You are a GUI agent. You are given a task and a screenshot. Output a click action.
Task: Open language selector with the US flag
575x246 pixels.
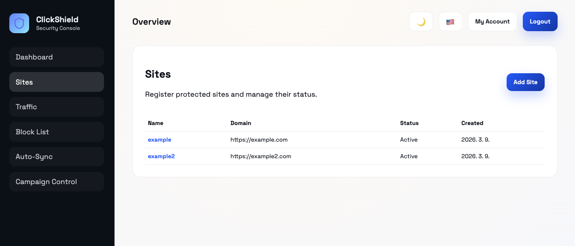[x=450, y=21]
